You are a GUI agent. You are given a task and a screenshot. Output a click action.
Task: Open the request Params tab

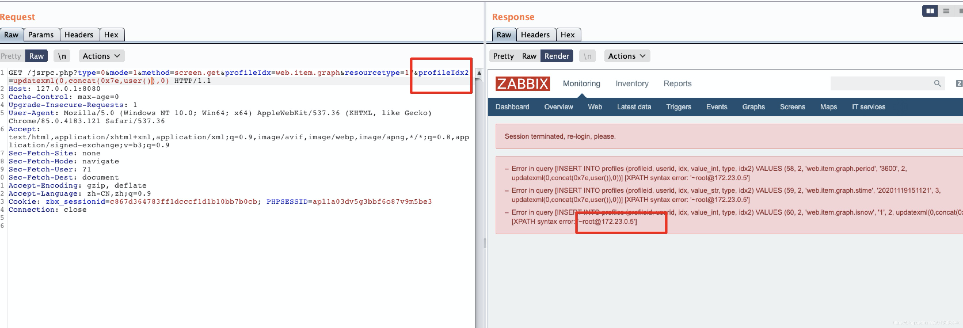click(41, 35)
